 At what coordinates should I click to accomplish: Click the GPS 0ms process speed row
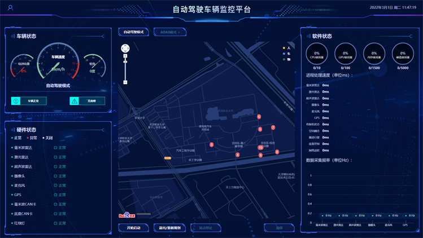click(321, 118)
